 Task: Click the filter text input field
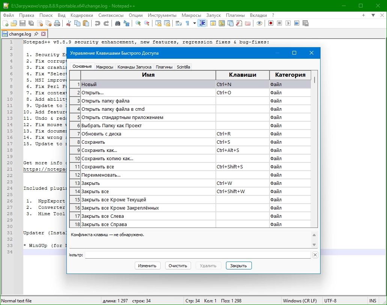(x=198, y=255)
